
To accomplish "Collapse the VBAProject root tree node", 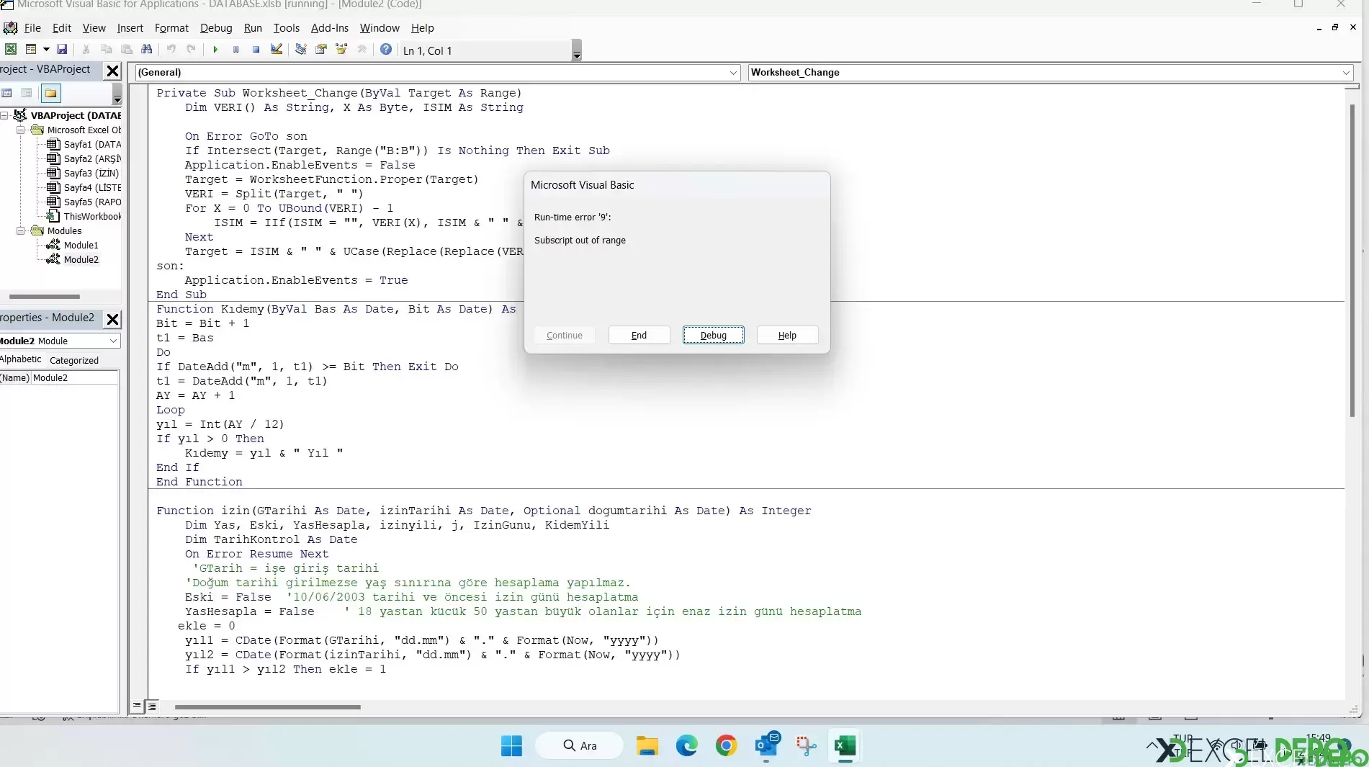I will pyautogui.click(x=4, y=115).
